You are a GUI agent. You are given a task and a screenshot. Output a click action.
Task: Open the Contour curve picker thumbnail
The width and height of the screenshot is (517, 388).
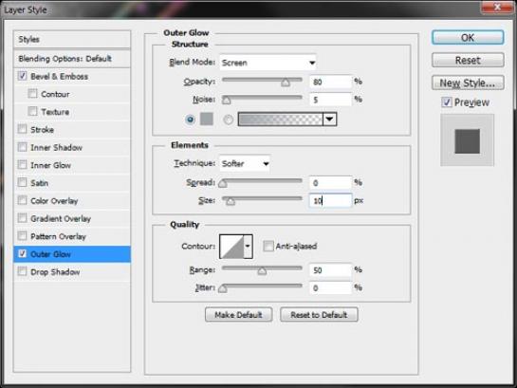tap(231, 247)
